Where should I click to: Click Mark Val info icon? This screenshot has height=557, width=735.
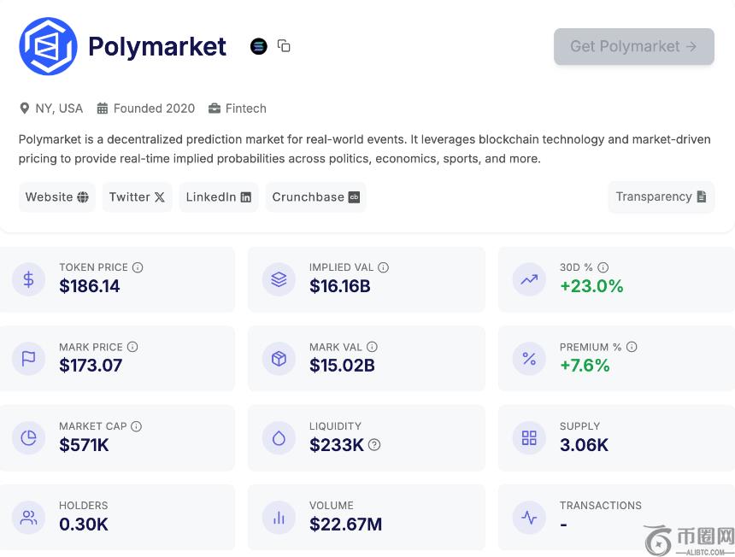[x=372, y=347]
